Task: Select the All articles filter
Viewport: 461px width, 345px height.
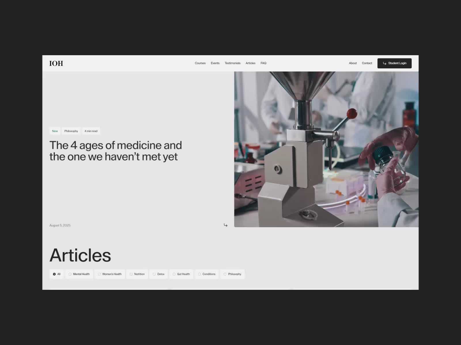Action: [56, 274]
